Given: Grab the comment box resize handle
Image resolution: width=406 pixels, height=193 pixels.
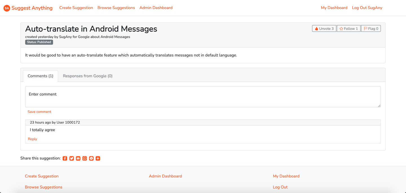Looking at the screenshot, I should [379, 106].
